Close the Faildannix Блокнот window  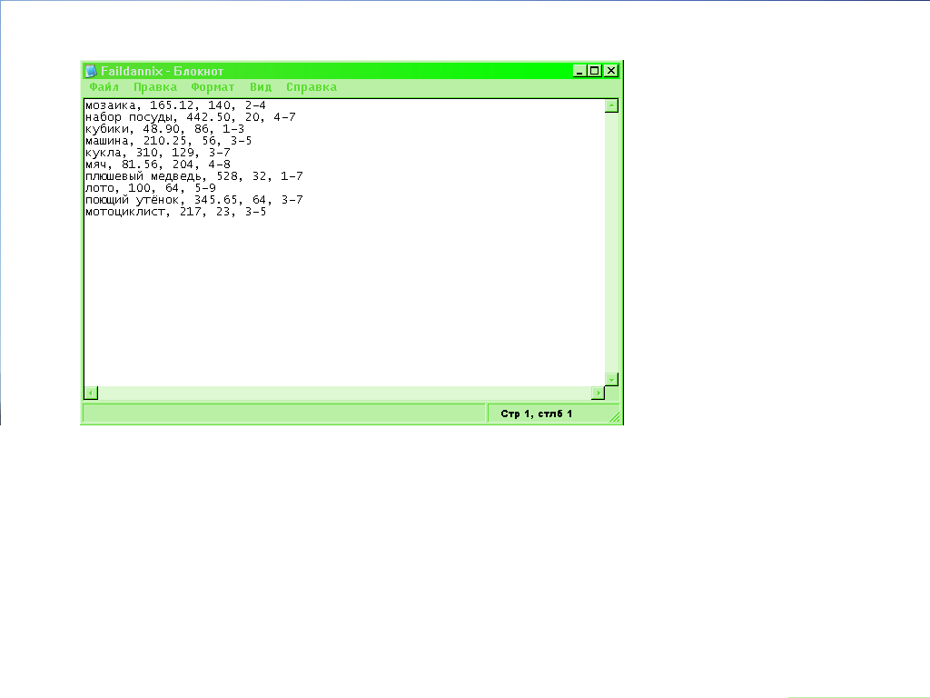coord(611,71)
